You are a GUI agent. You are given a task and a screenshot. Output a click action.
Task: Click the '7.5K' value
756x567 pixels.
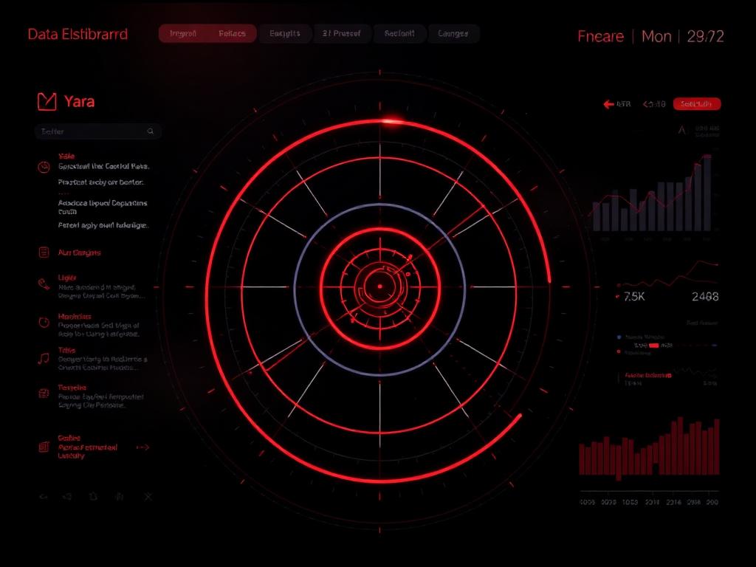coord(634,297)
